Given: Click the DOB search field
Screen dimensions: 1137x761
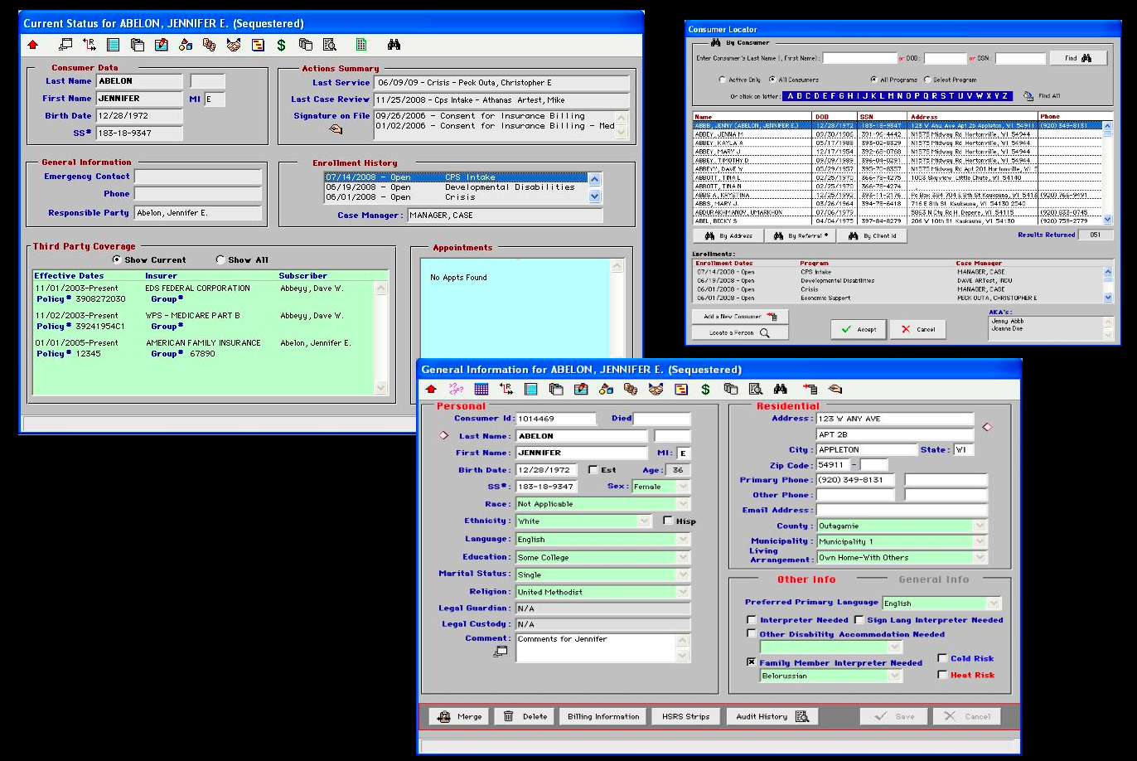Looking at the screenshot, I should [946, 58].
